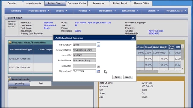Click the DOB 02/13/1986 age link
The height and width of the screenshot is (108, 193).
pyautogui.click(x=93, y=23)
